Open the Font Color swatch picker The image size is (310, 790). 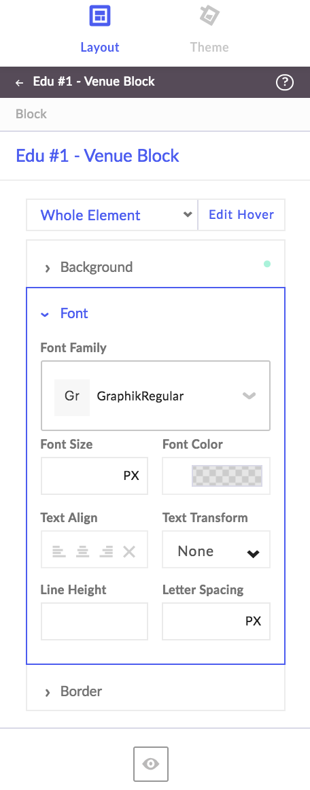coord(227,476)
